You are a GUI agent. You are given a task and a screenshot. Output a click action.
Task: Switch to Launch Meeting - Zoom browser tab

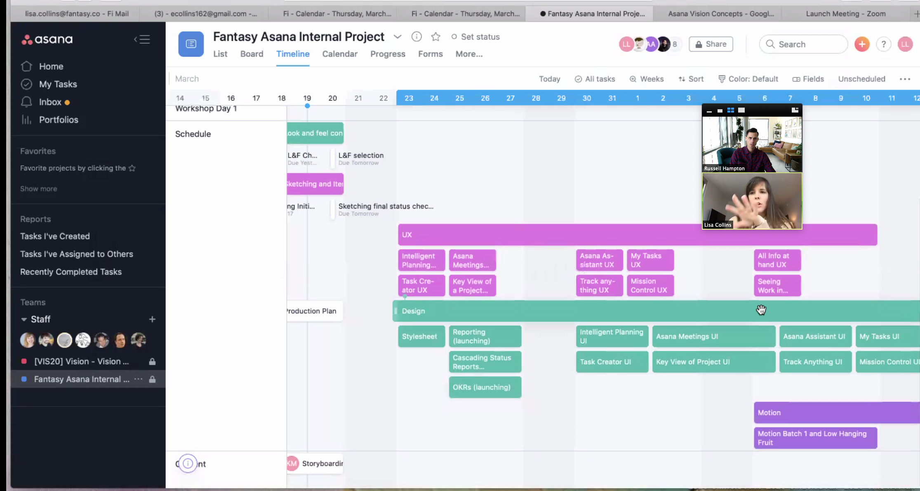846,14
